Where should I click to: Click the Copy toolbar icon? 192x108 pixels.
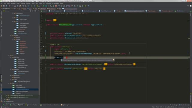click(x=17, y=6)
